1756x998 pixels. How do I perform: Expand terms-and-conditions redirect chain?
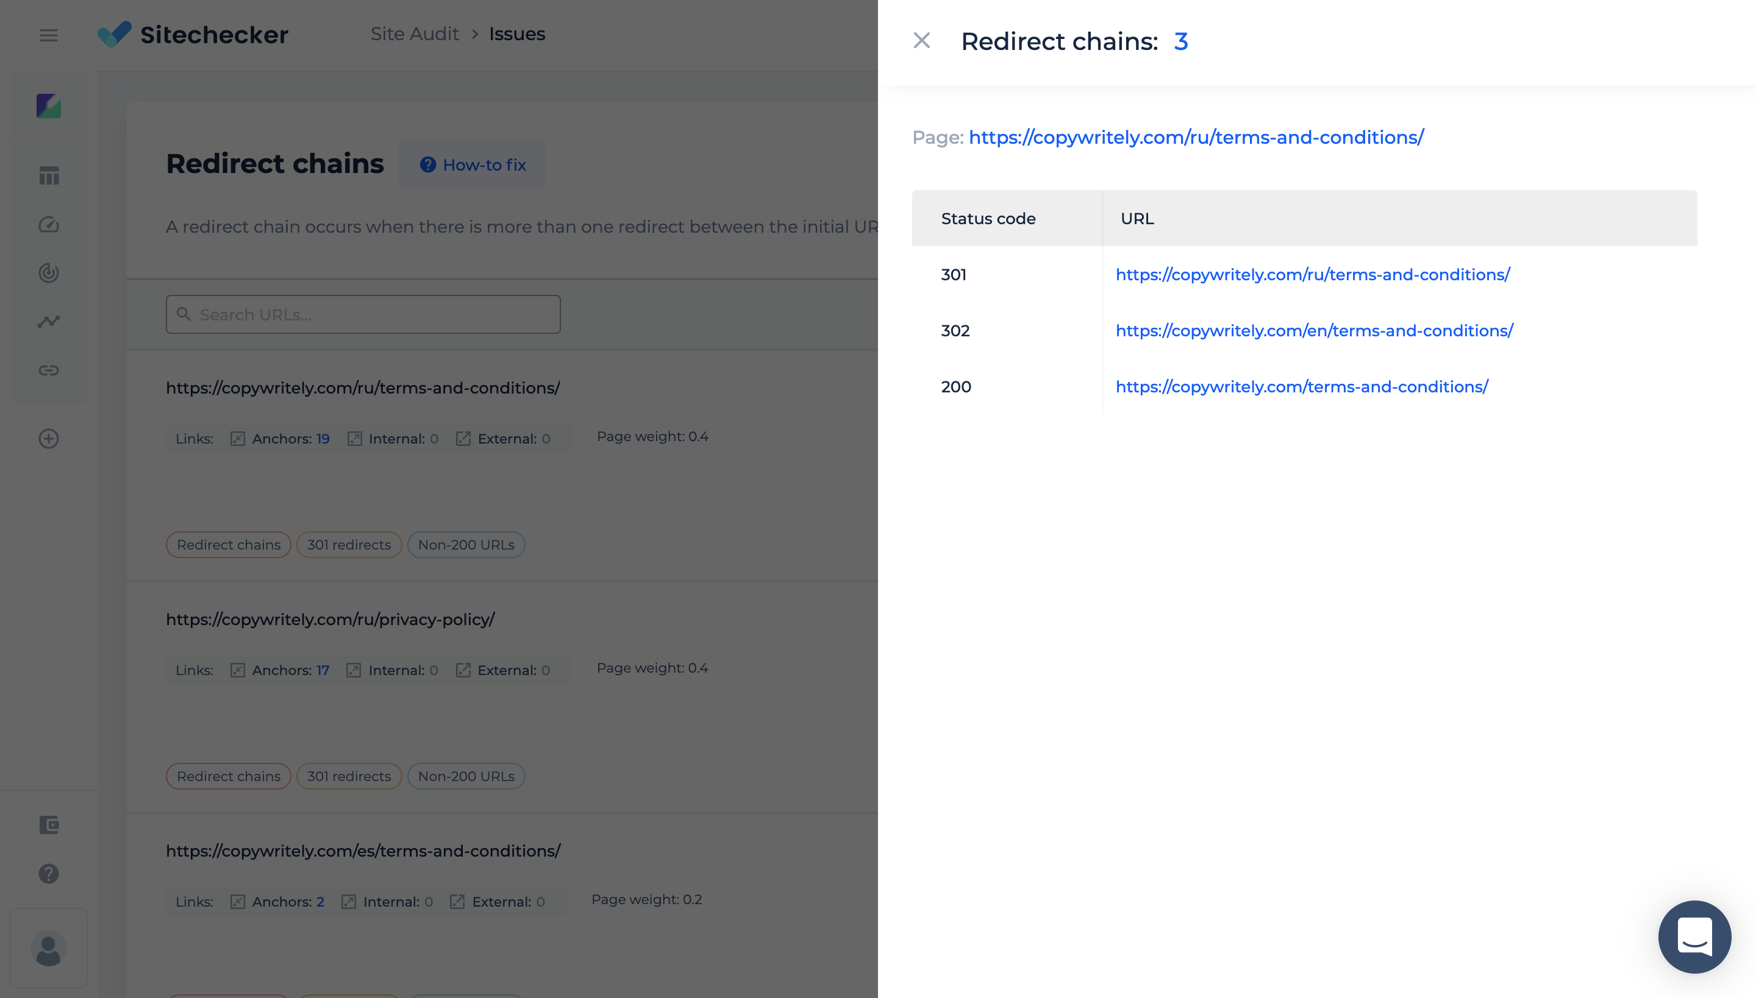coord(228,543)
